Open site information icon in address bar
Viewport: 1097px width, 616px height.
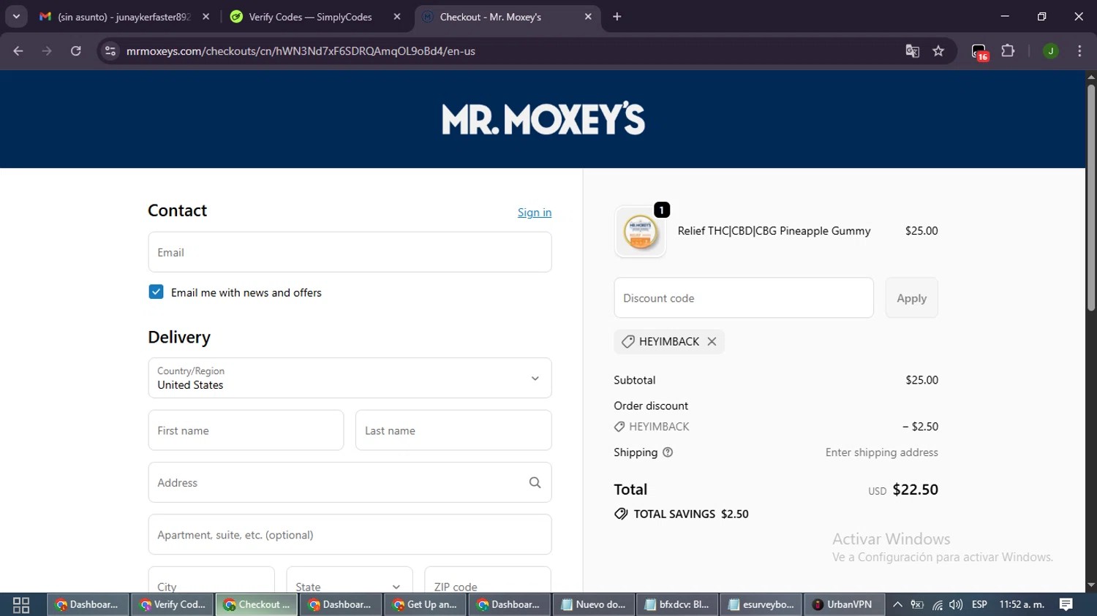[110, 51]
